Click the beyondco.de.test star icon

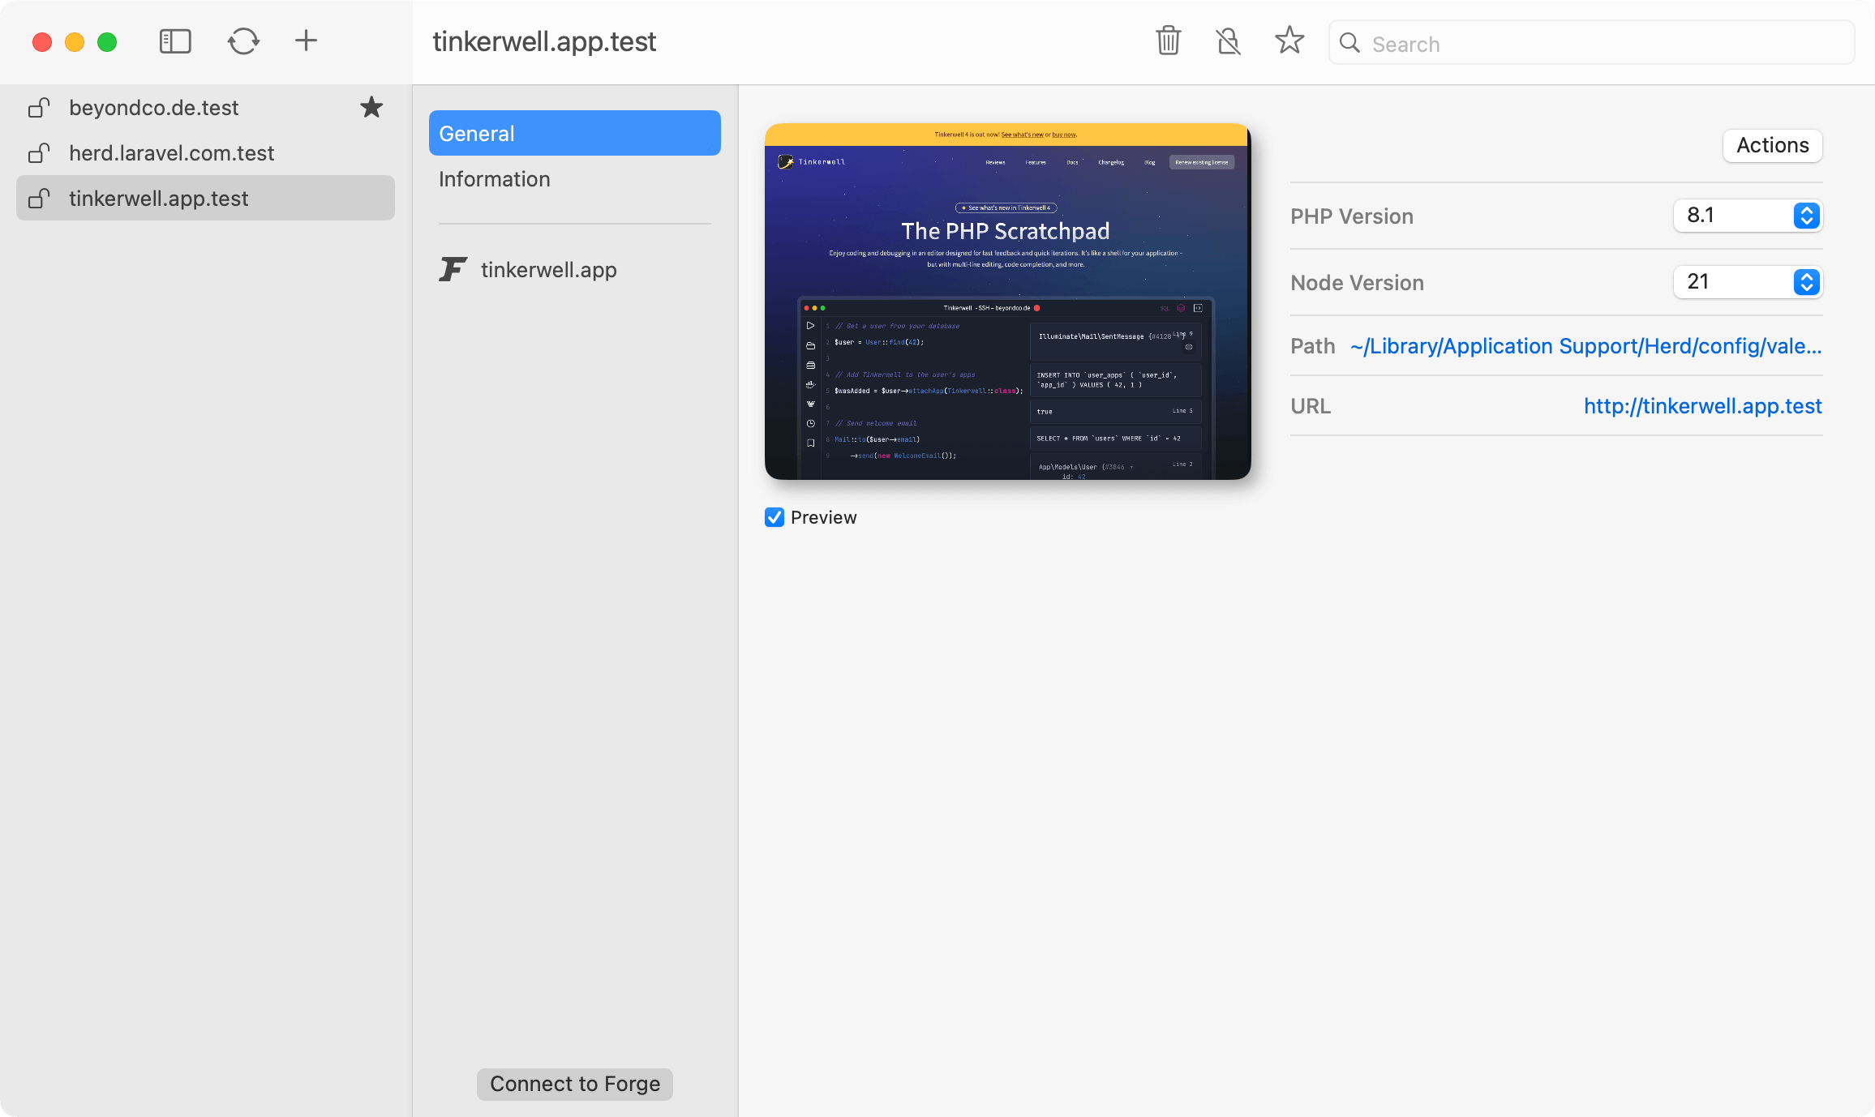(374, 108)
